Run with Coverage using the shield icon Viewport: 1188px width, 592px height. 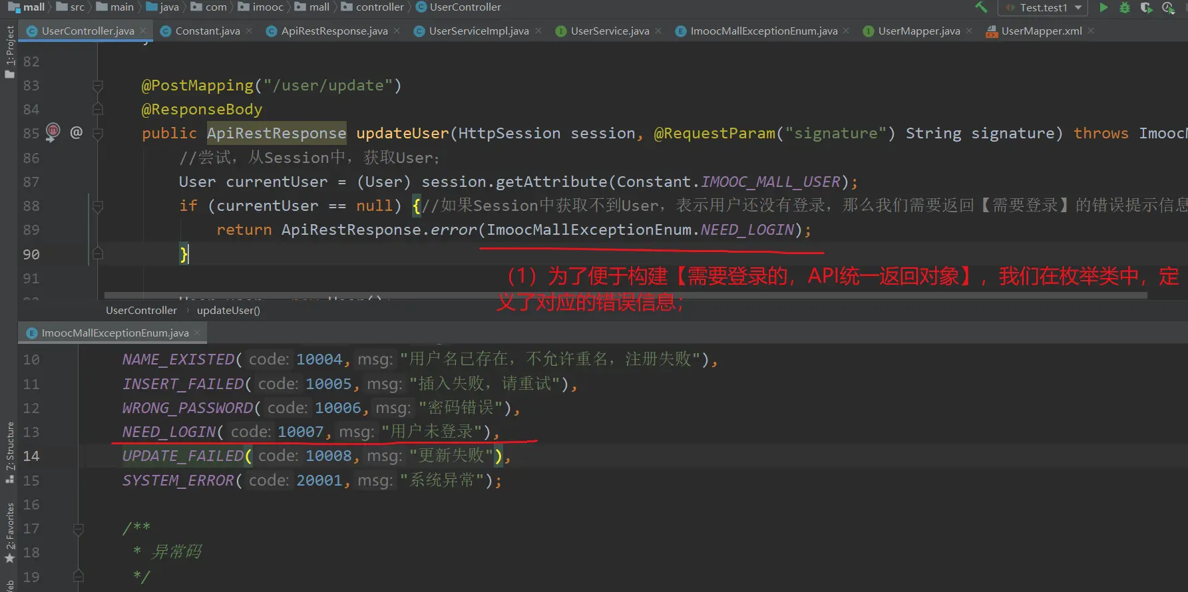(x=1146, y=7)
